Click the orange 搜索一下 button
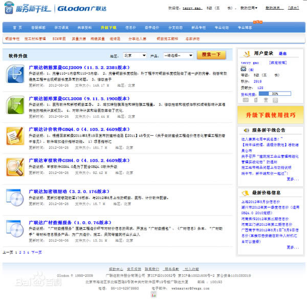 211,55
